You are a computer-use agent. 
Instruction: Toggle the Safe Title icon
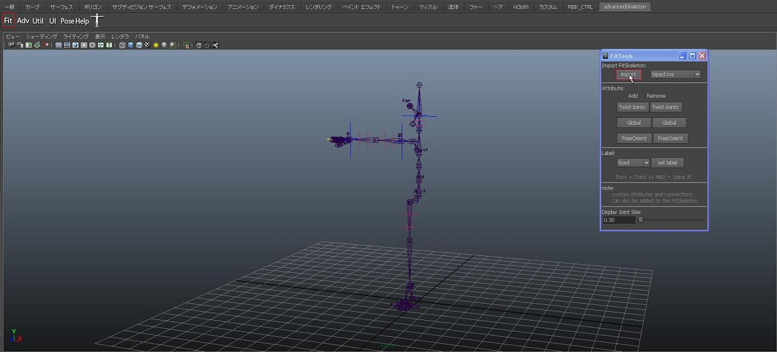[x=109, y=45]
